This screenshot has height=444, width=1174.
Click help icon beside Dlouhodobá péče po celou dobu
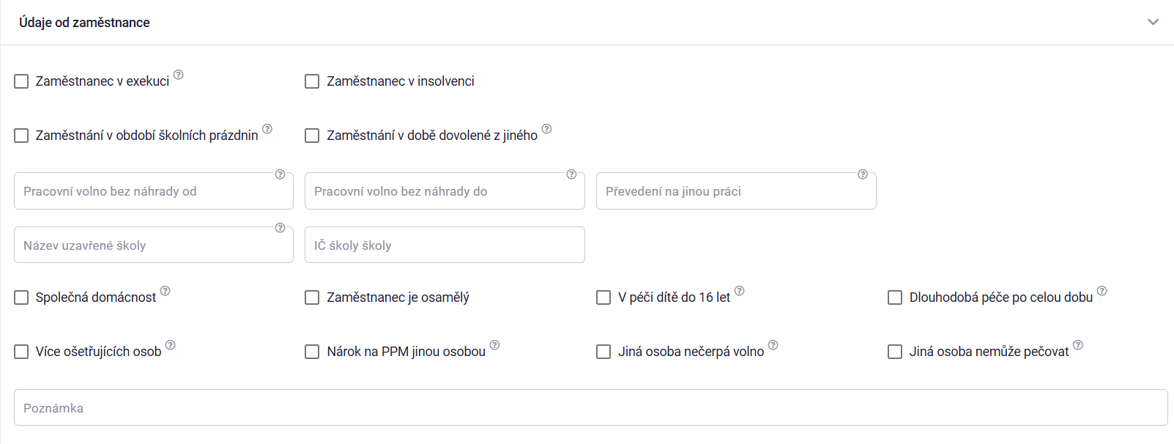[1102, 291]
